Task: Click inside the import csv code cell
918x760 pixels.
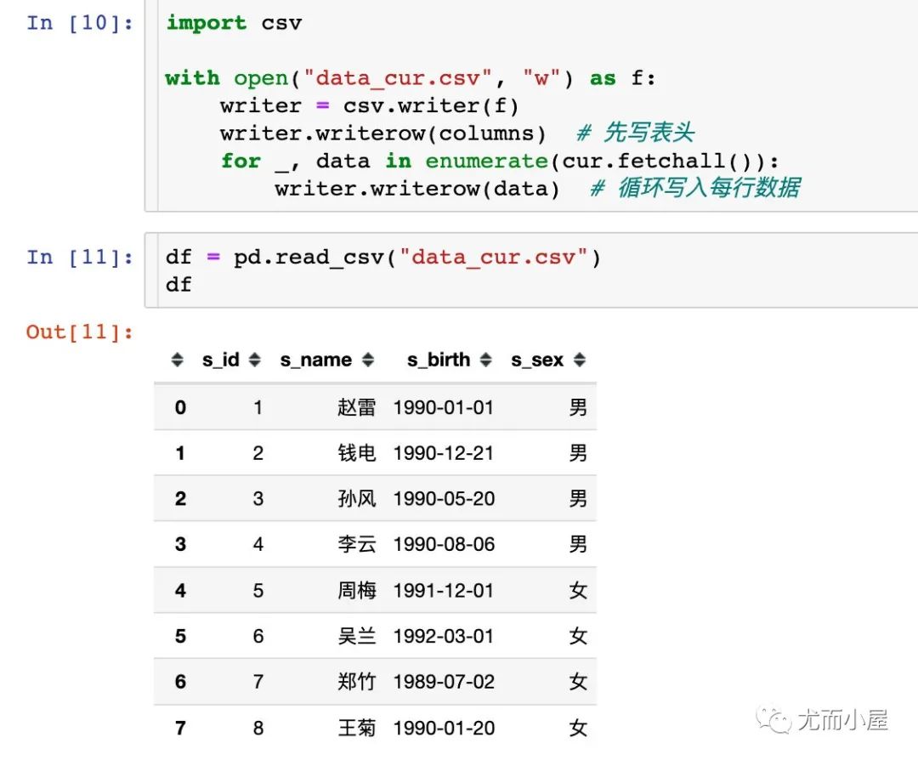Action: 531,105
